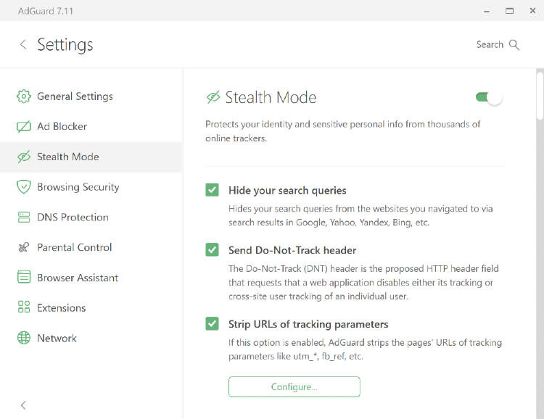The height and width of the screenshot is (419, 544).
Task: Click the Browsing Security shield icon
Action: coord(24,187)
